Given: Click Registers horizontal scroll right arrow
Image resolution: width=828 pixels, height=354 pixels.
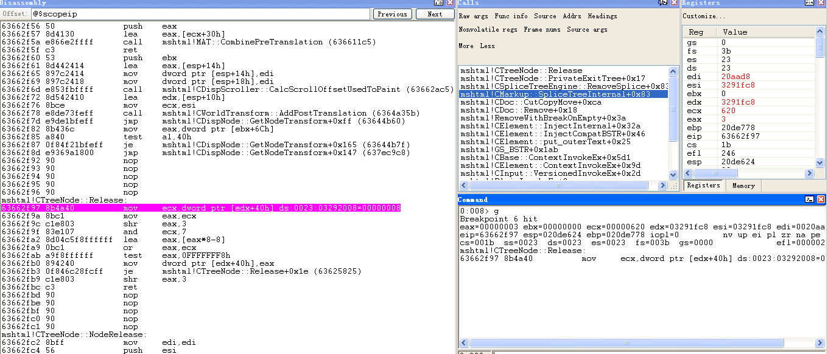Looking at the screenshot, I should tap(810, 173).
